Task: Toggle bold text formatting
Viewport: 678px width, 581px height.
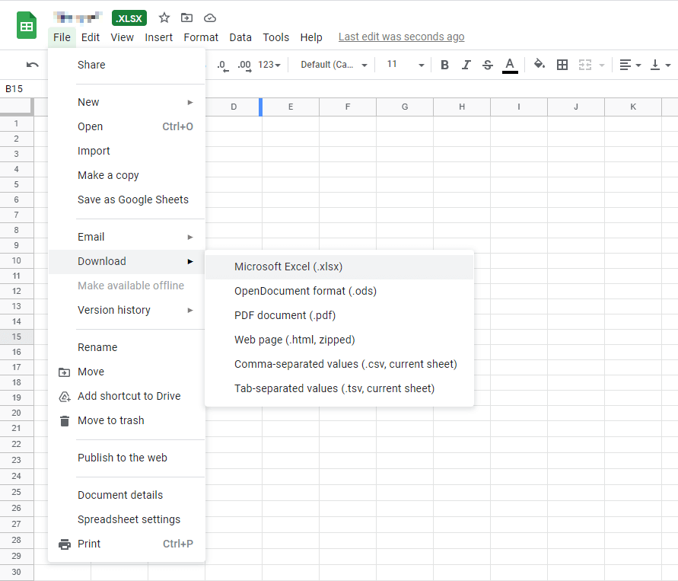Action: tap(445, 65)
